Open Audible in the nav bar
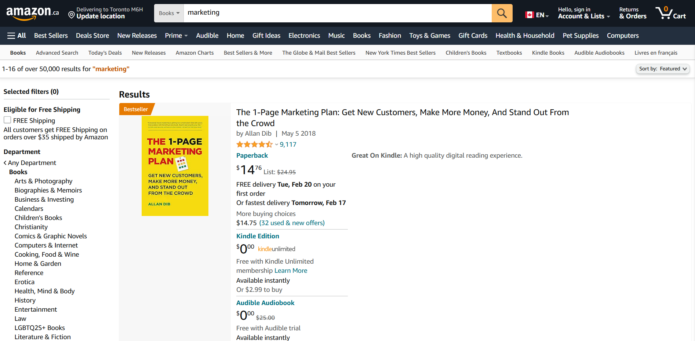Viewport: 695px width, 341px height. pyautogui.click(x=207, y=36)
